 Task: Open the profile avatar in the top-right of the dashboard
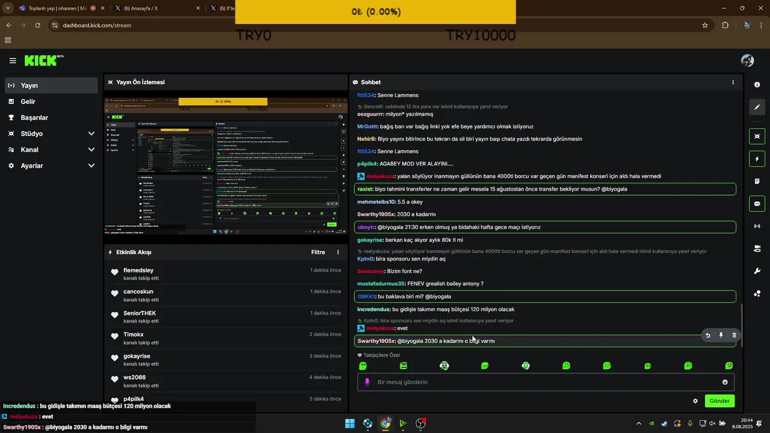pyautogui.click(x=748, y=61)
